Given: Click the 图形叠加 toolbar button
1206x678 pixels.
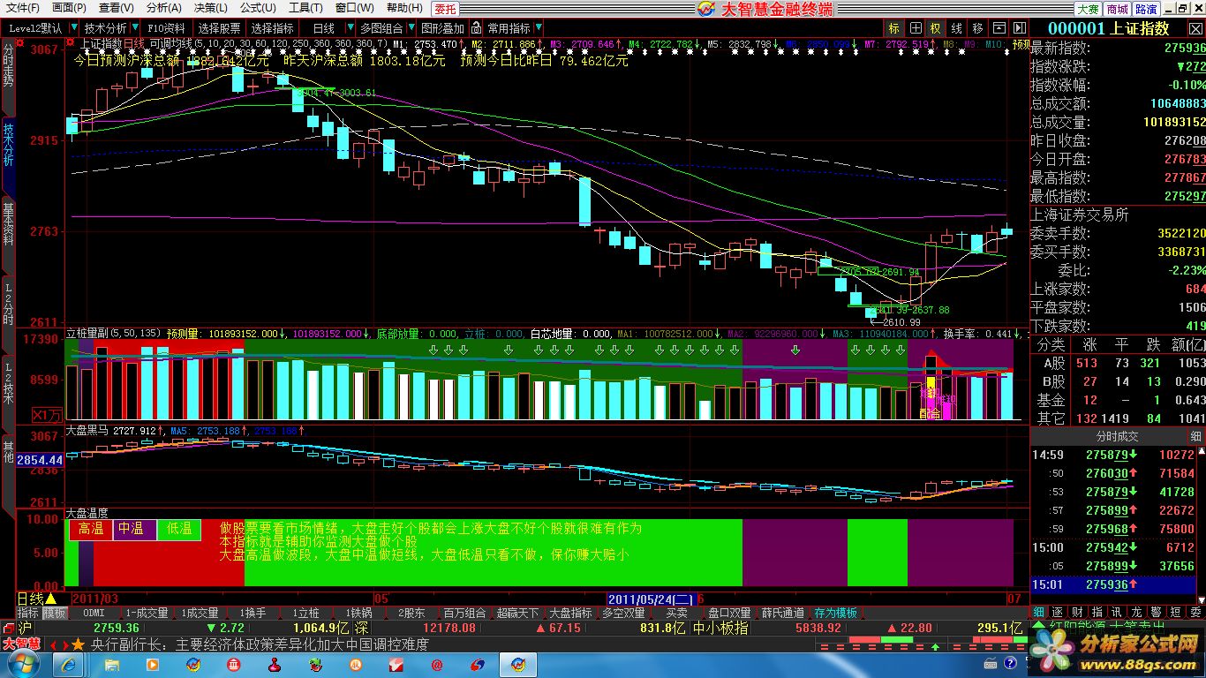Looking at the screenshot, I should [442, 28].
